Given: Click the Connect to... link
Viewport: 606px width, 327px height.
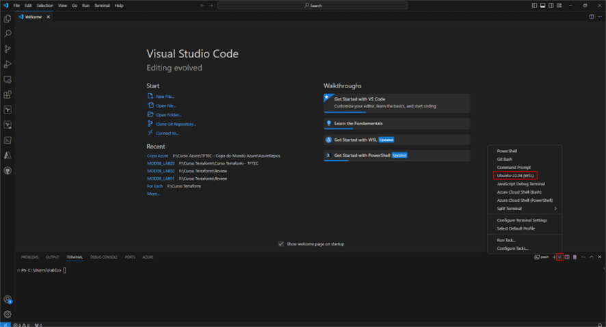Looking at the screenshot, I should point(168,133).
